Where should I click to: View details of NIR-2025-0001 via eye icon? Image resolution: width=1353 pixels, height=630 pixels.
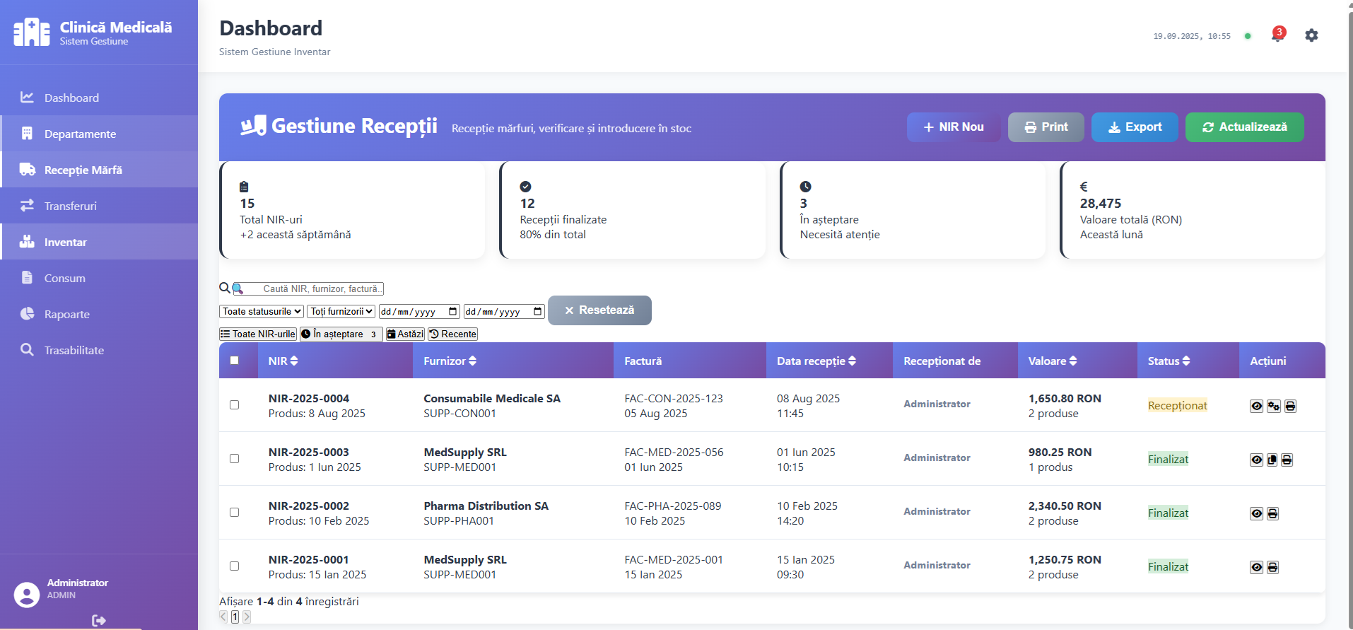[1256, 567]
